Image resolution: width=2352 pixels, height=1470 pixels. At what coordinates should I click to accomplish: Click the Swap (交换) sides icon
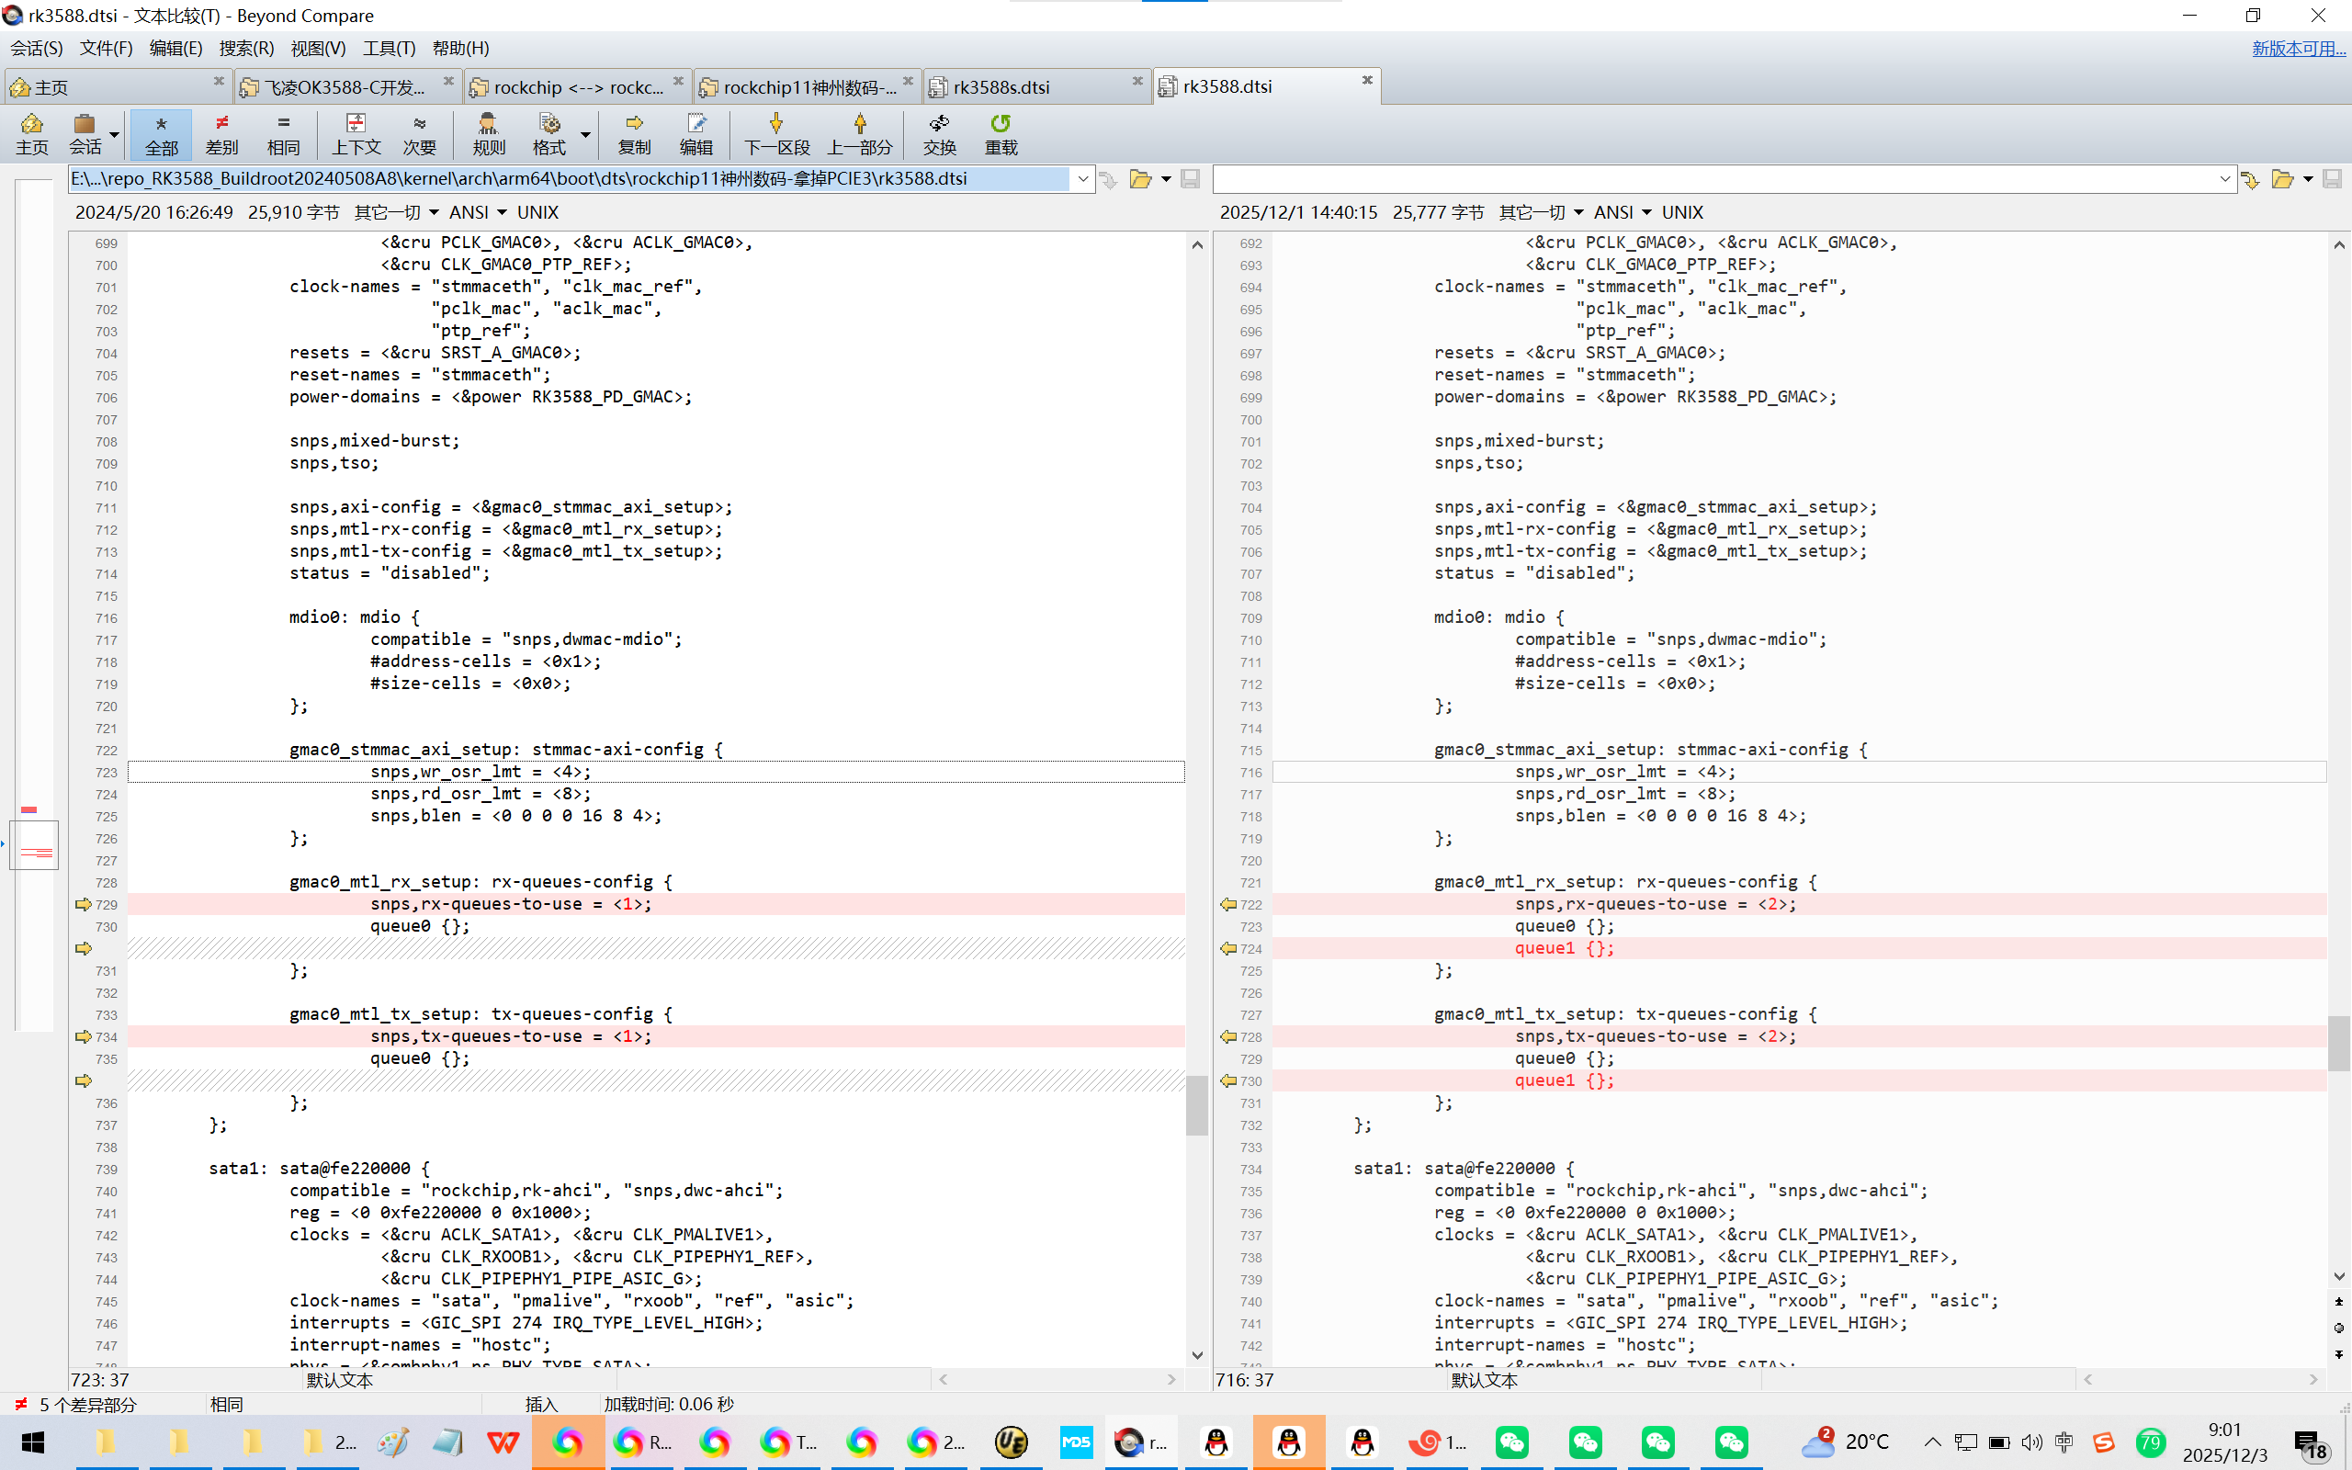coord(939,133)
